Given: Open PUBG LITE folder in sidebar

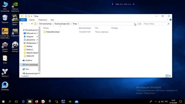Looking at the screenshot, I should tap(30, 56).
